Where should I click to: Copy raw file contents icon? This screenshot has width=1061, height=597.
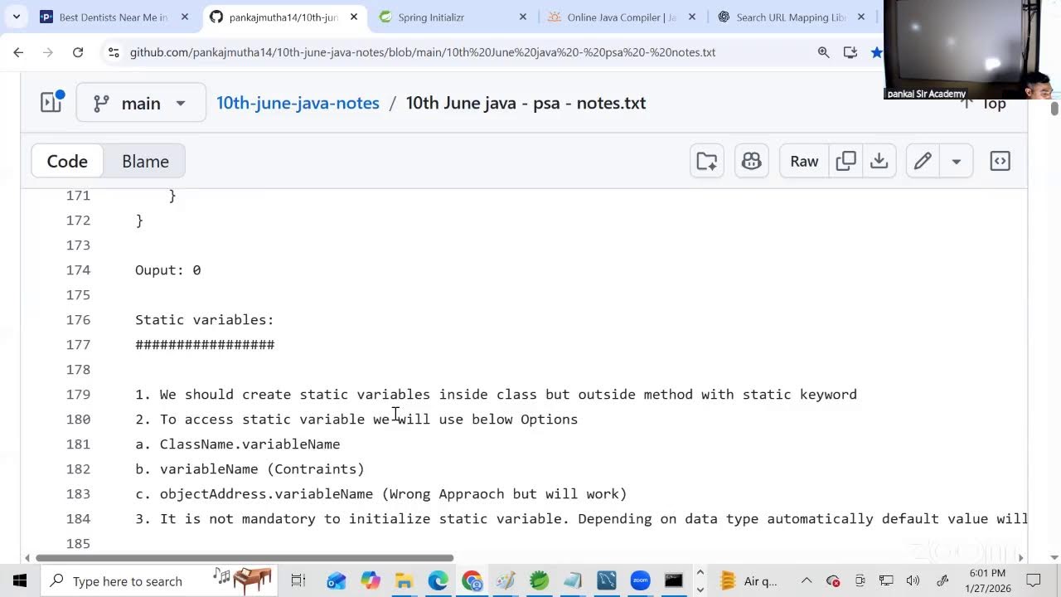click(846, 161)
